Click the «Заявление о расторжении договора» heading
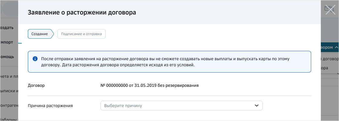Viewport: 339px width, 121px height. pos(82,12)
